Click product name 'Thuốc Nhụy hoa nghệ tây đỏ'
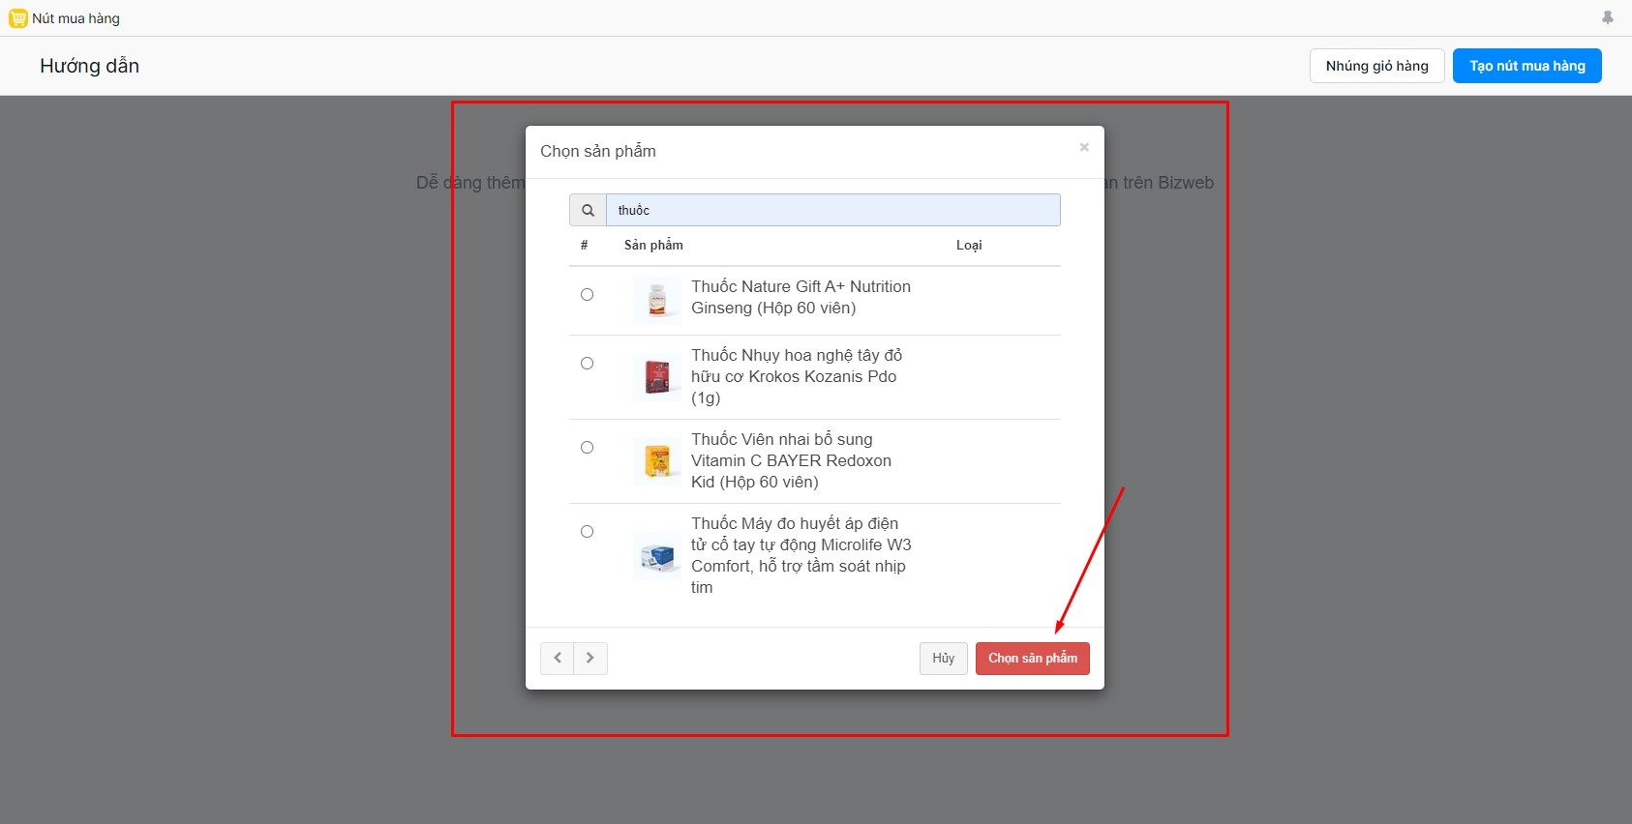1632x824 pixels. click(797, 376)
